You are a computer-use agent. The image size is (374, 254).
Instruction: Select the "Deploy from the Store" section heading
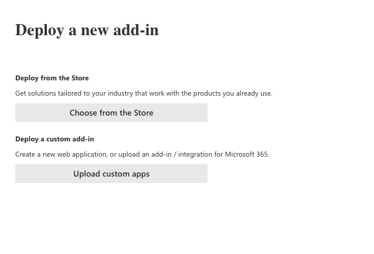[x=52, y=78]
